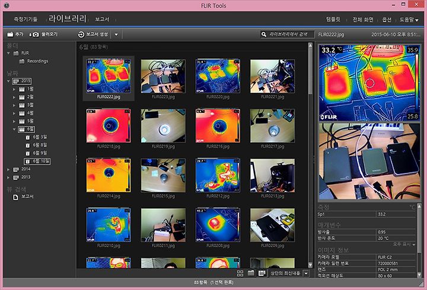Expand the 2014 year node
This screenshot has width=427, height=290.
8,169
